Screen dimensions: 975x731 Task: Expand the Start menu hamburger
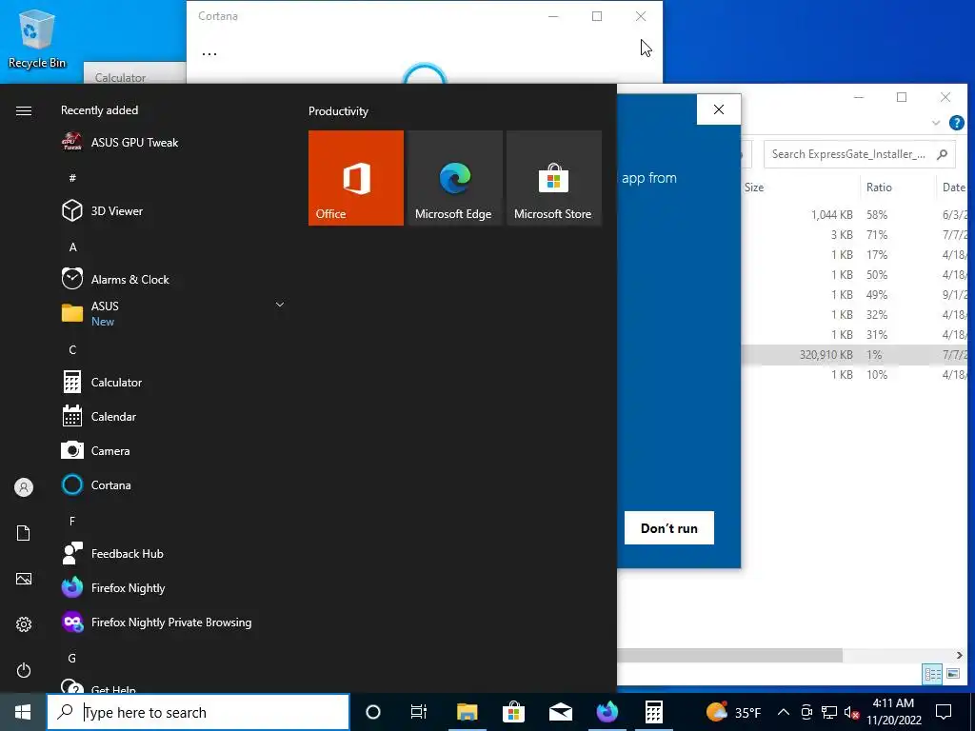pos(24,110)
